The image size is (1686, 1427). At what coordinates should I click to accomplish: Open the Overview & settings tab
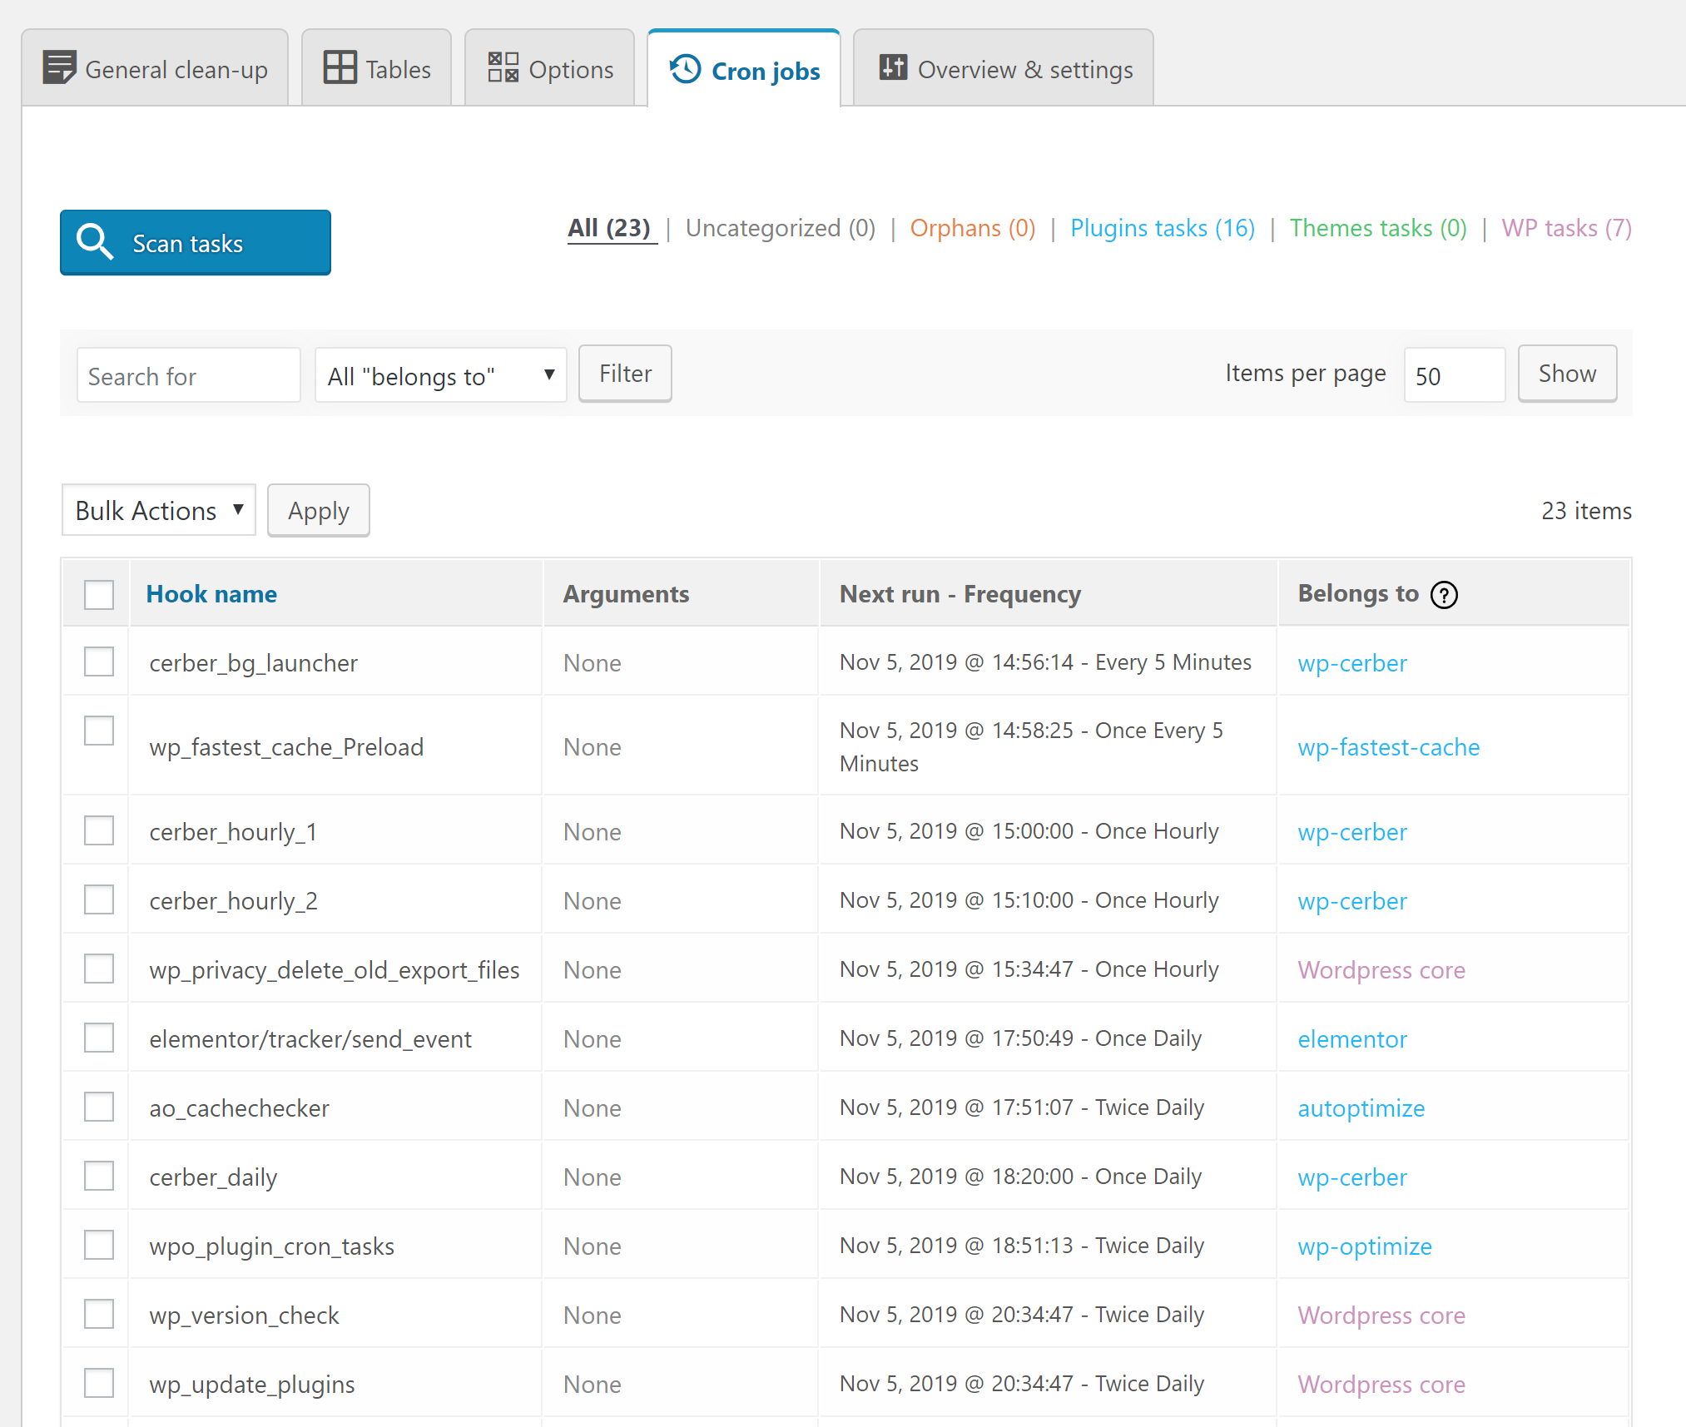1004,69
